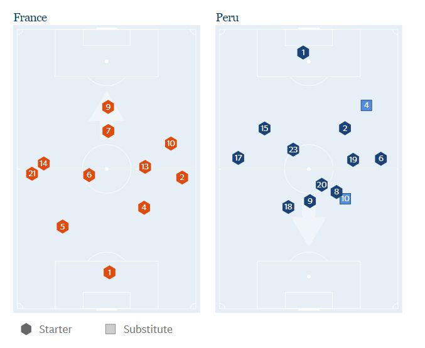The image size is (425, 348).
Task: Click the Peru team heading
Action: (x=227, y=18)
